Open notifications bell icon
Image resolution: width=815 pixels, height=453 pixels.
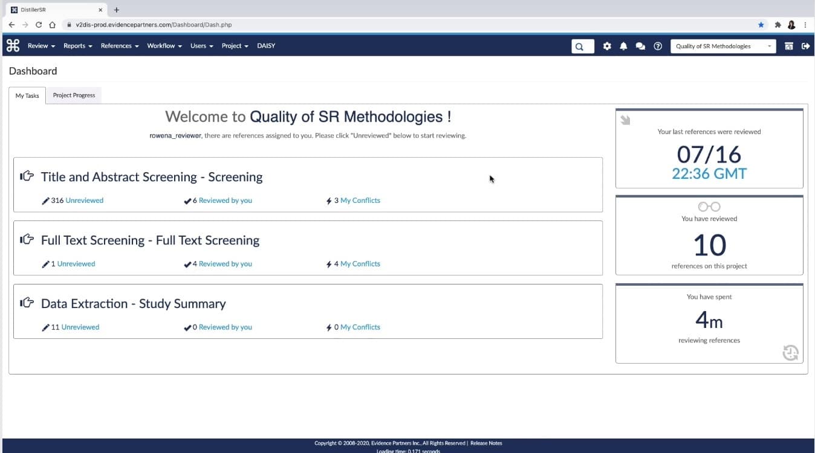coord(623,46)
